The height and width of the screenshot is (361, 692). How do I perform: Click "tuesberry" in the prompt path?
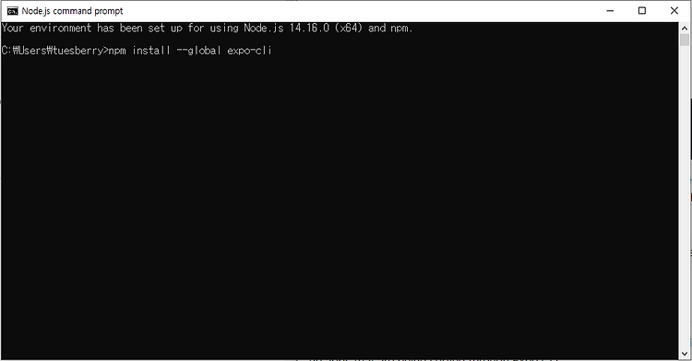point(78,51)
